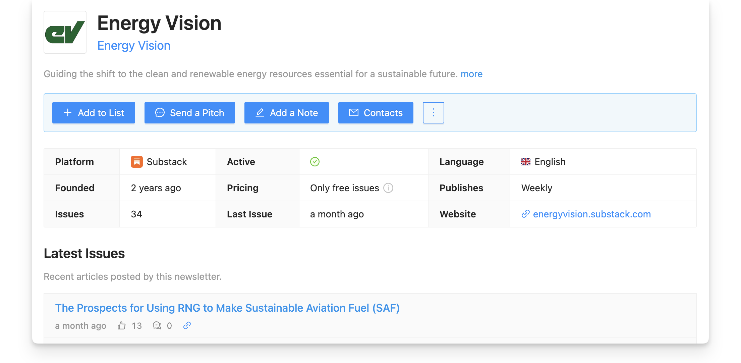Click the envelope icon on the Contacts button
Viewport: 741px width, 363px height.
click(x=353, y=113)
